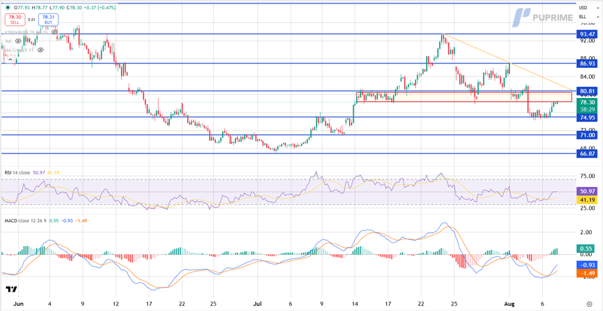Open the BLL unit dropdown
603x311 pixels.
point(588,17)
